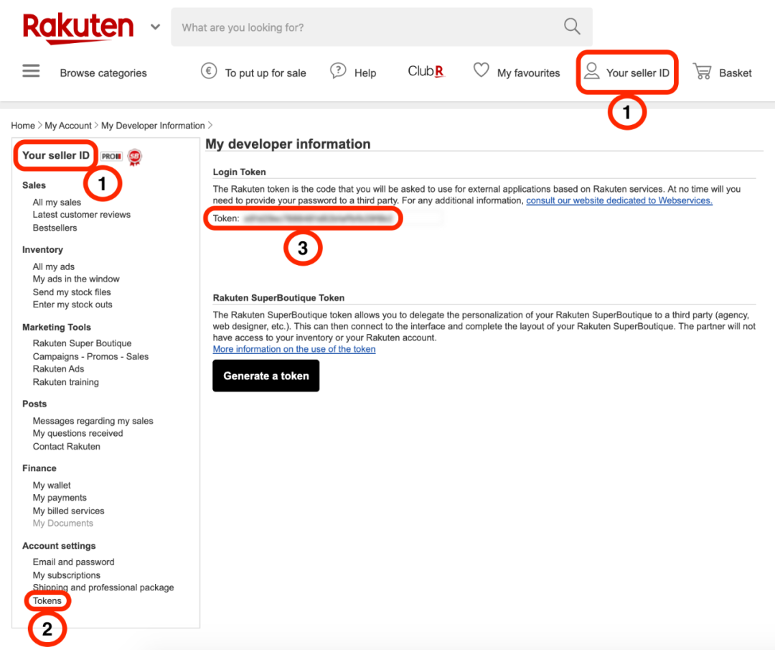Click 'Your seller ID' sidebar heading
This screenshot has height=650, width=775.
click(x=56, y=155)
